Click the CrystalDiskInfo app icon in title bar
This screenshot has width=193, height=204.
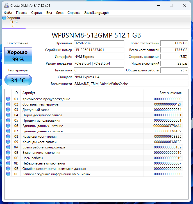6,5
